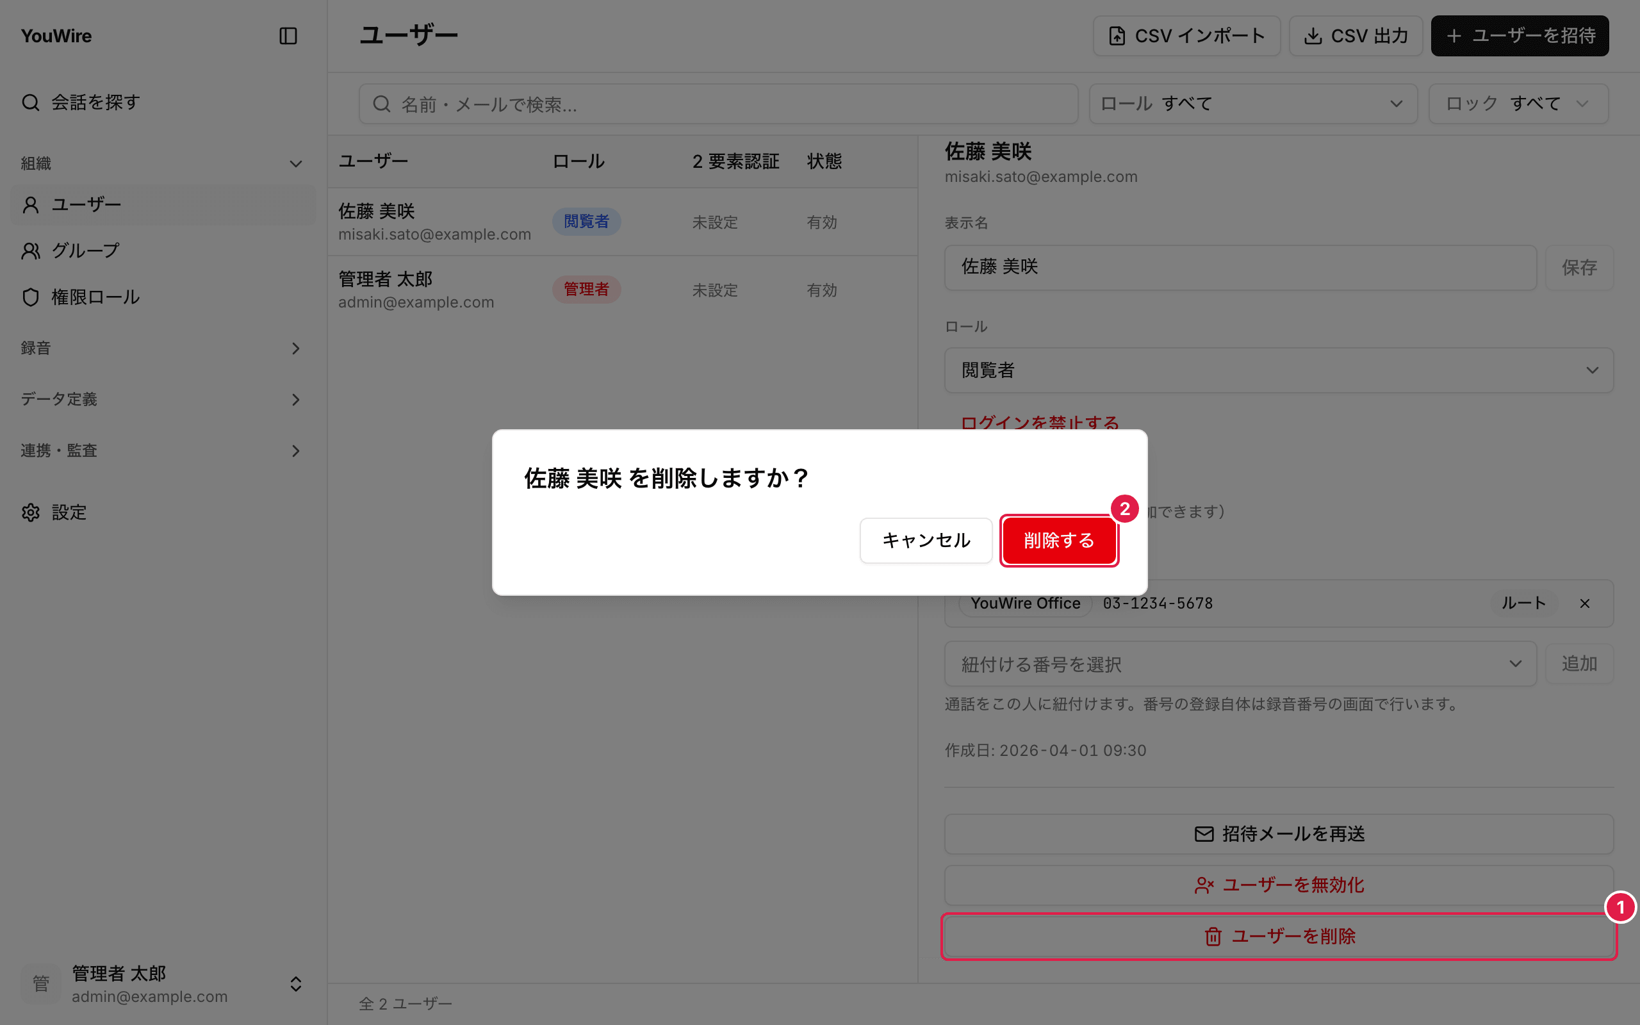Click the YouWire logo text
Screen dimensions: 1640x1025
(x=56, y=36)
